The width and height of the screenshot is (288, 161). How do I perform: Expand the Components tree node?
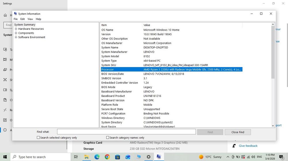click(16, 33)
